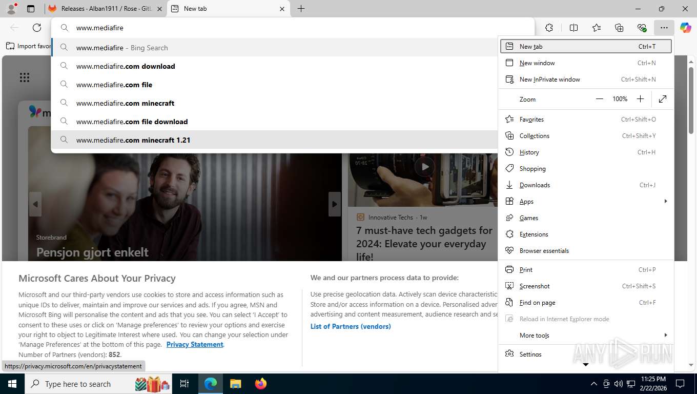Viewport: 697px width, 394px height.
Task: Click the full screen zoom arrow icon
Action: pyautogui.click(x=663, y=99)
